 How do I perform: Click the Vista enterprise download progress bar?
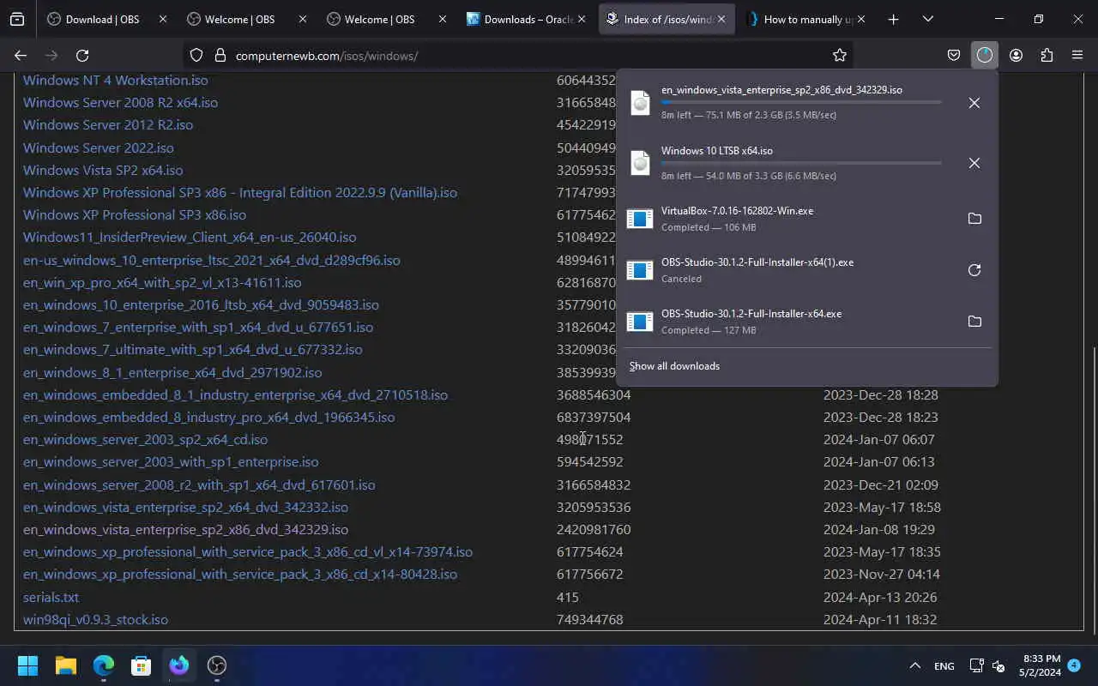[x=801, y=102]
